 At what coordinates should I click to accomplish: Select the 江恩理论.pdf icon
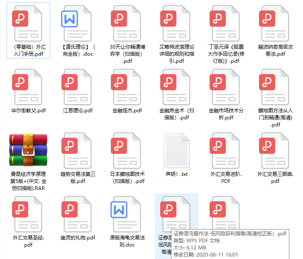click(x=76, y=87)
